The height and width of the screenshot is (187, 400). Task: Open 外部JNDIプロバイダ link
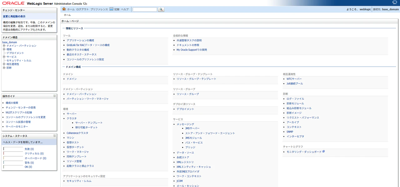[188, 171]
